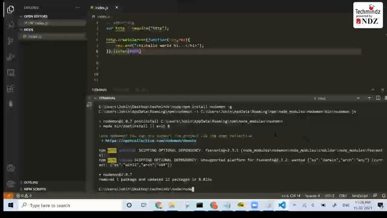387x218 pixels.
Task: Open Task View on the taskbar
Action: coord(143,205)
